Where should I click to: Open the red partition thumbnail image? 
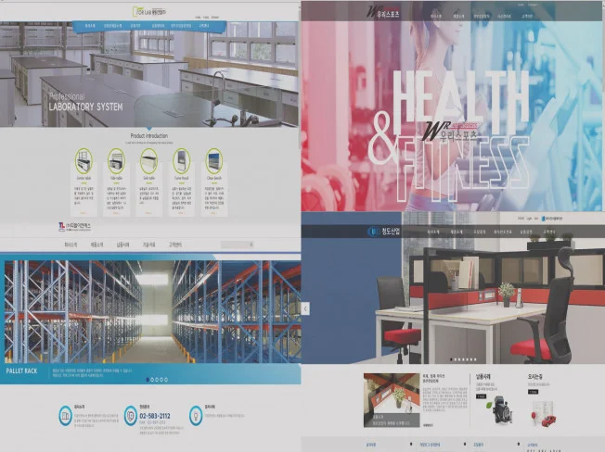click(x=392, y=400)
